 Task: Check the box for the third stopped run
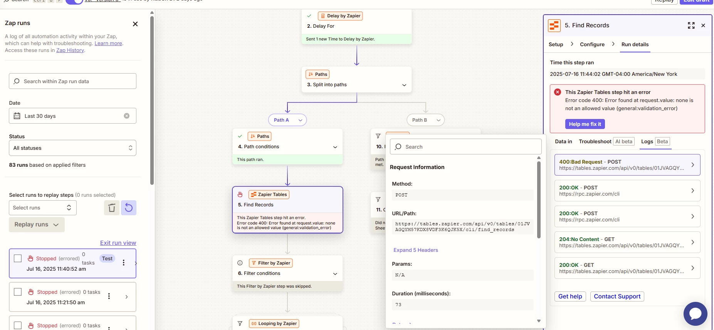18,325
